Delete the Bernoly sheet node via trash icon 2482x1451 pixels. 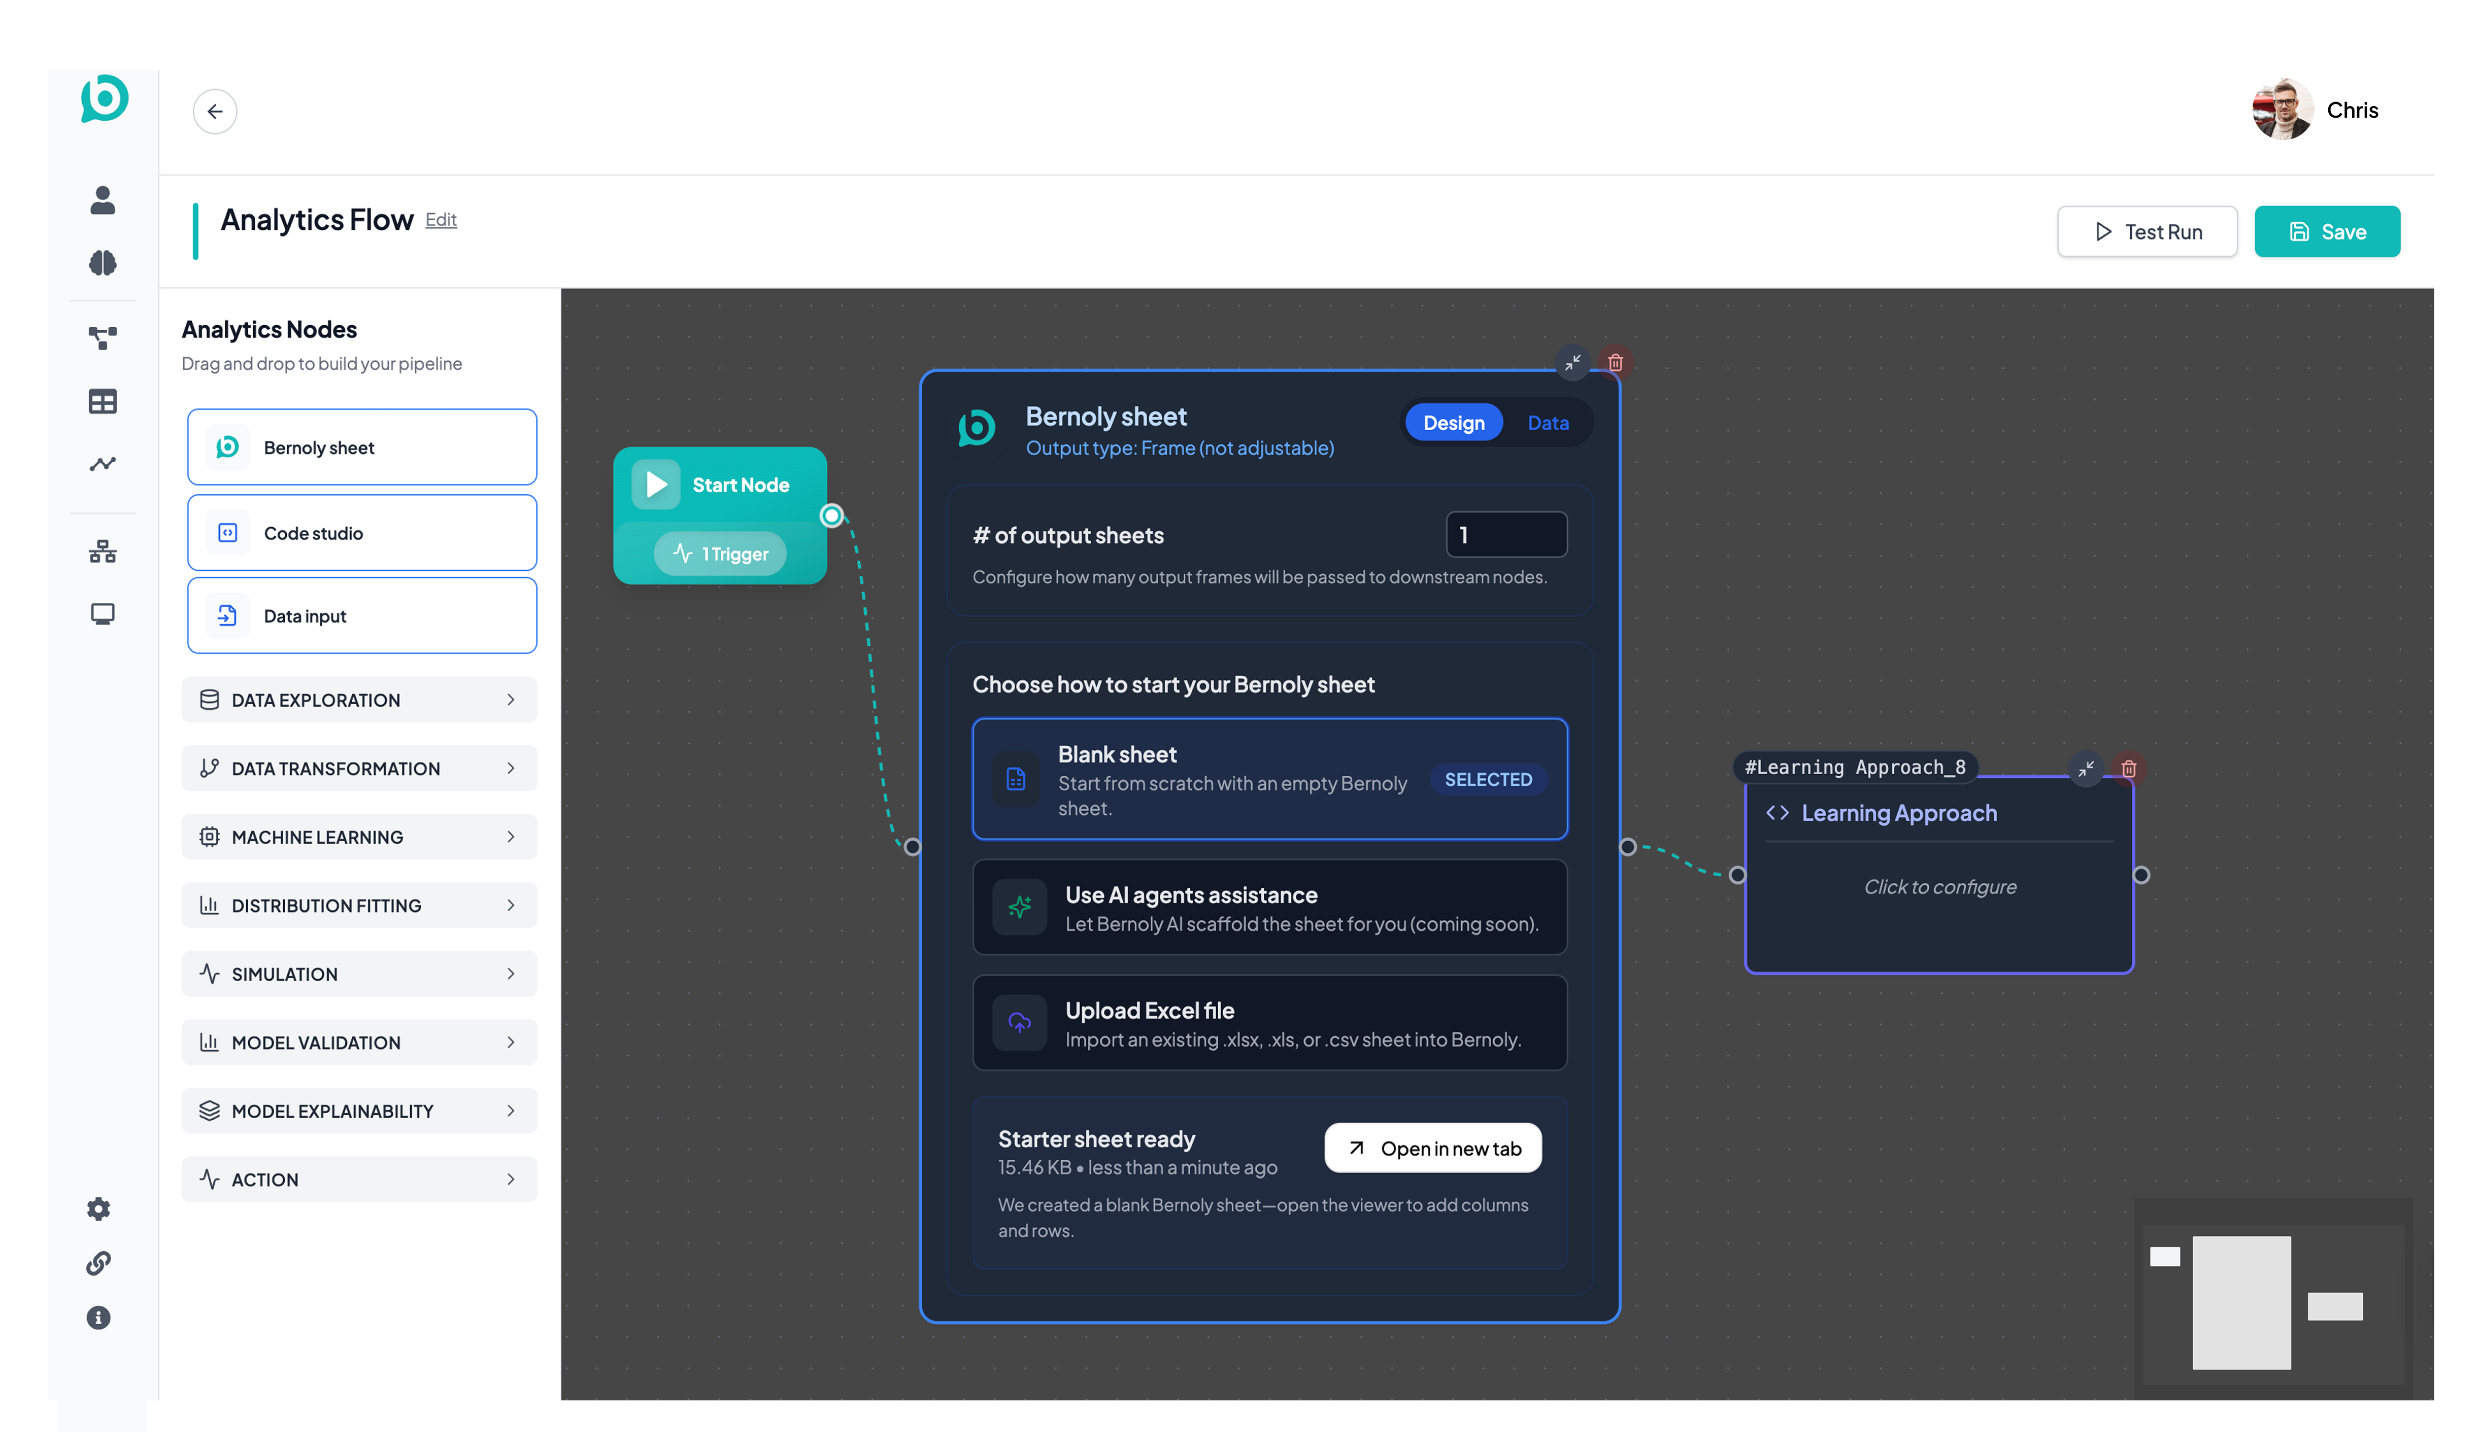(1615, 362)
